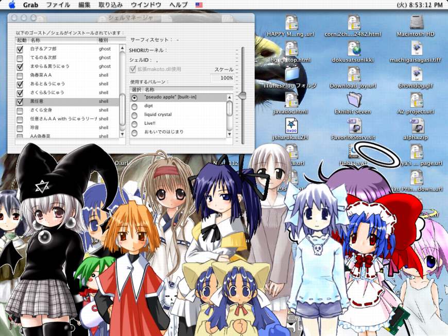Open the ヘルプ menu
Image resolution: width=448 pixels, height=336 pixels.
179,5
